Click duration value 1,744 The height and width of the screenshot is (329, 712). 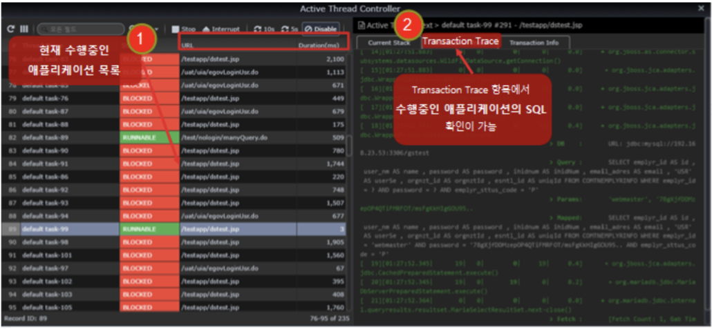pyautogui.click(x=335, y=163)
